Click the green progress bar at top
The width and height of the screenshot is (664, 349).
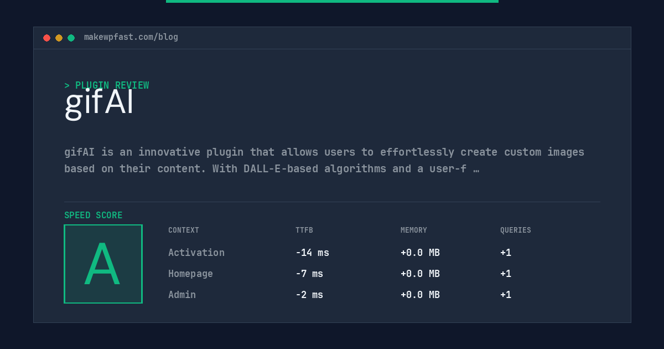(x=332, y=1)
